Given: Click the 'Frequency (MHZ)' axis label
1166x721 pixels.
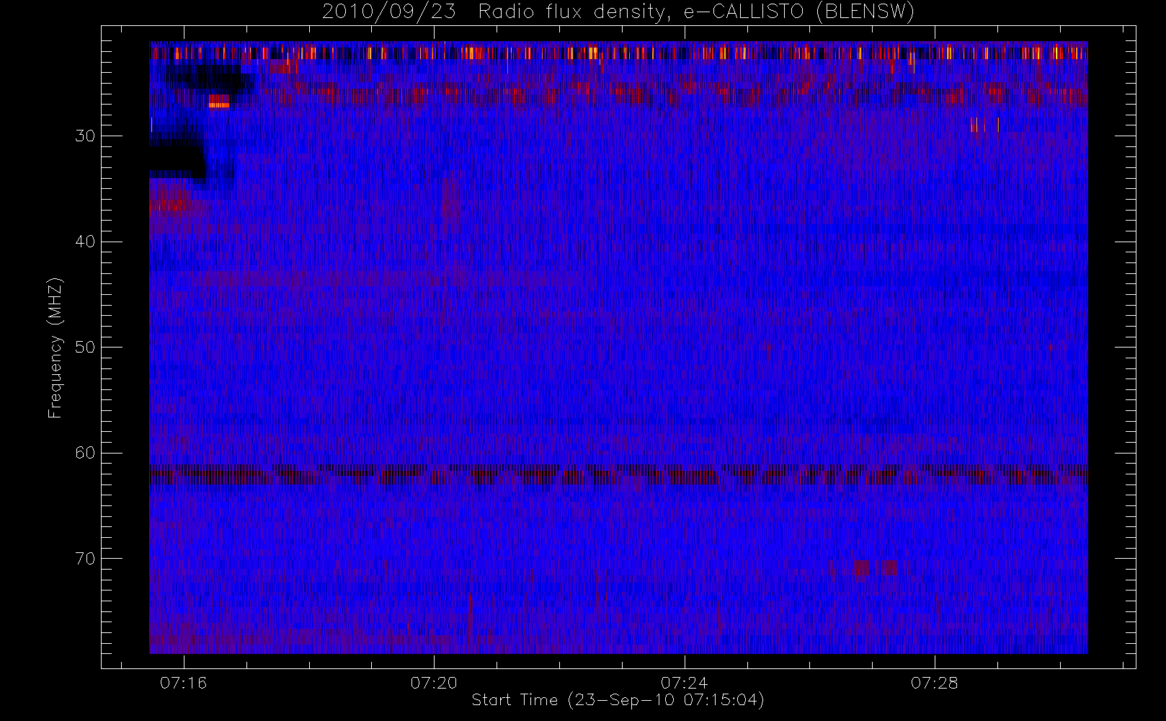Looking at the screenshot, I should (x=55, y=348).
